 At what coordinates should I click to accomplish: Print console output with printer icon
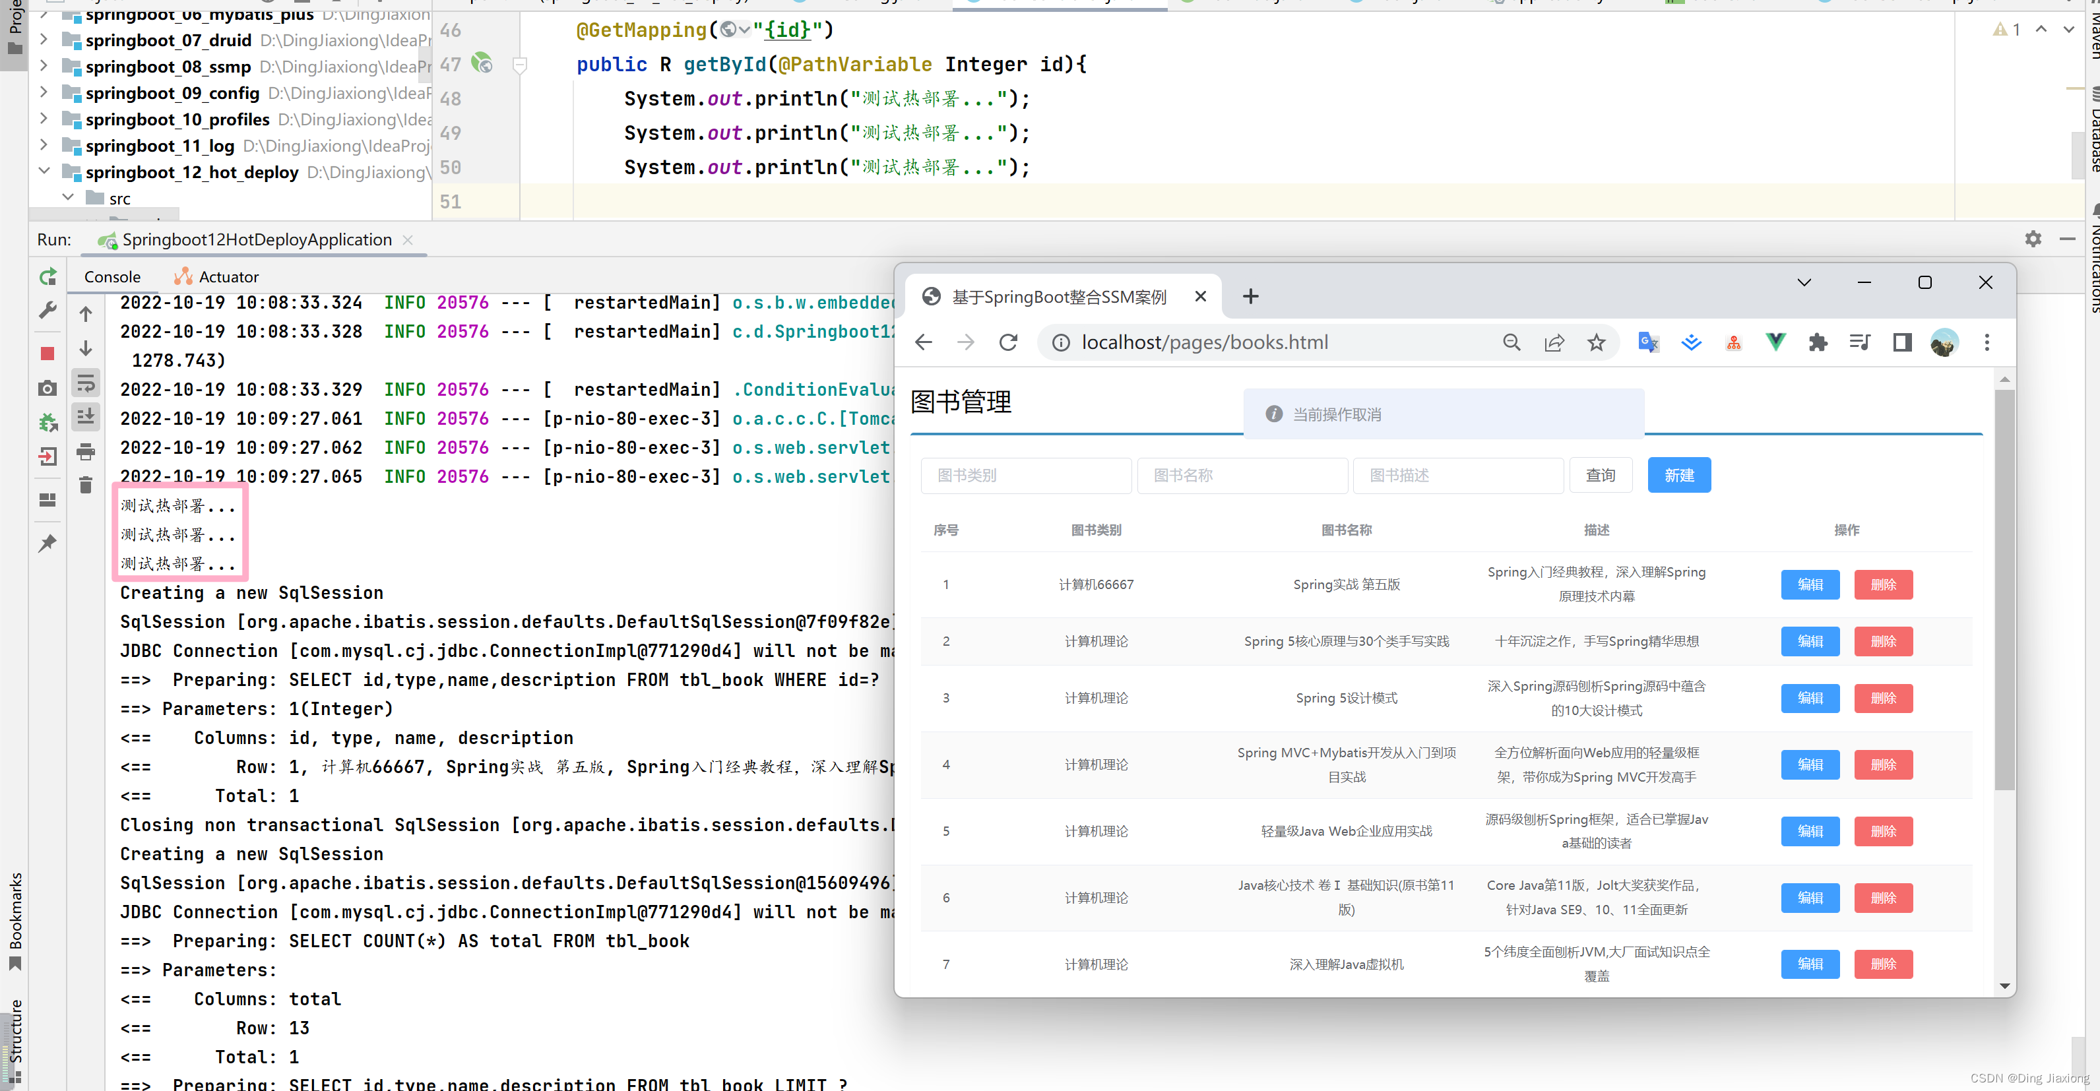86,451
